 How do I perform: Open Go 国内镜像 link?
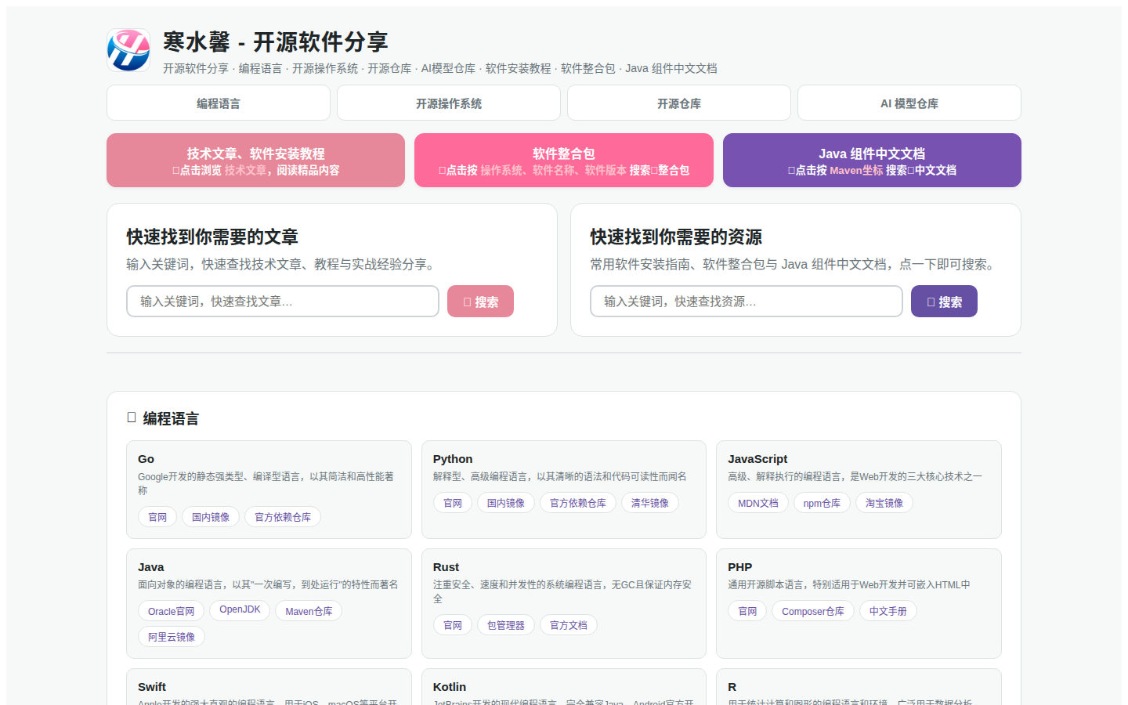[x=211, y=517]
